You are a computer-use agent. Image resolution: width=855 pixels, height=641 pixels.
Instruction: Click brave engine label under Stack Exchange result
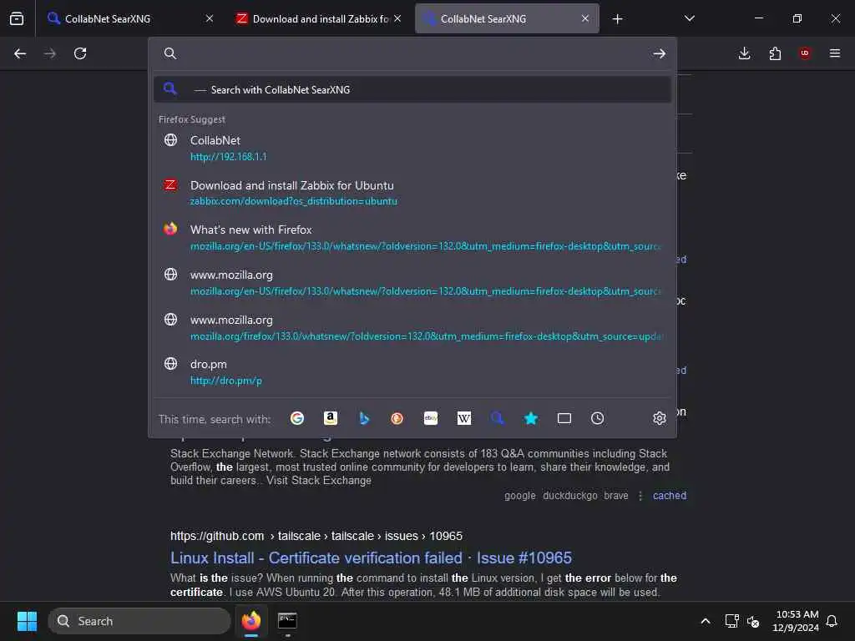615,496
